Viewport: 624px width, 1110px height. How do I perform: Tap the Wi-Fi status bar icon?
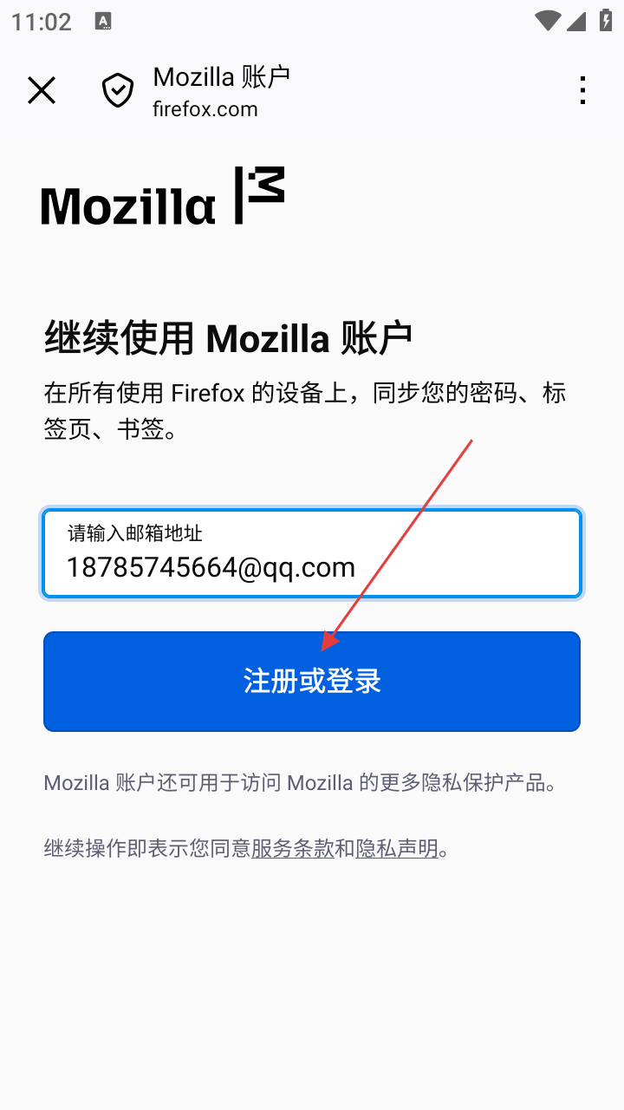click(548, 21)
